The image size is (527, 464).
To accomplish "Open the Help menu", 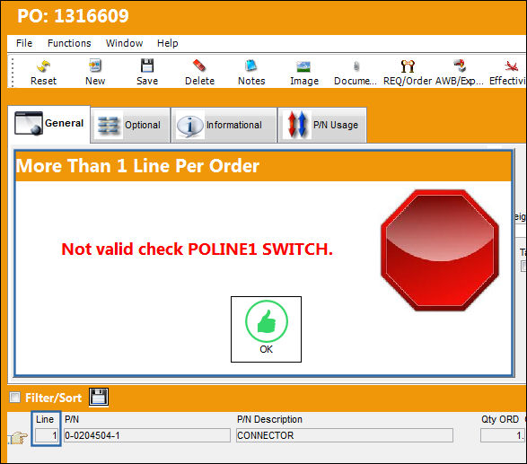I will pyautogui.click(x=167, y=43).
